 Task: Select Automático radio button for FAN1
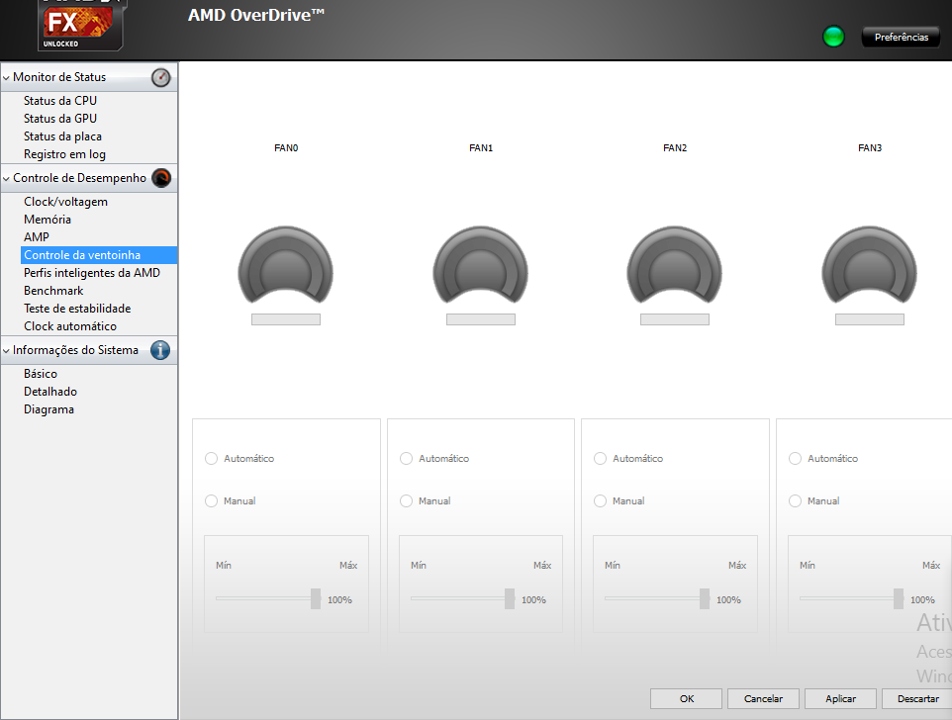(x=406, y=459)
